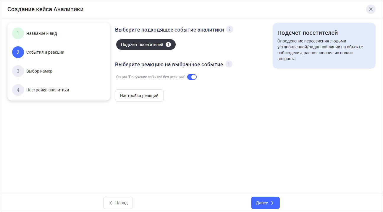Select the "Подсчет посетителей" event chip

(142, 45)
